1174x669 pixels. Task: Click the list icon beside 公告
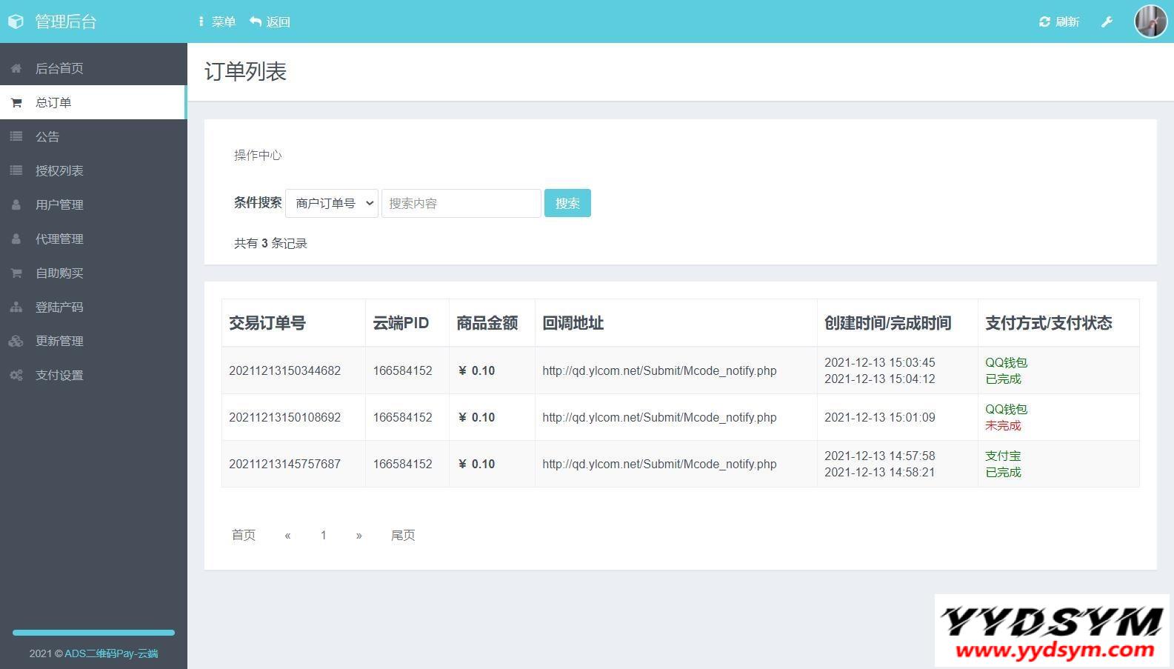[x=16, y=137]
